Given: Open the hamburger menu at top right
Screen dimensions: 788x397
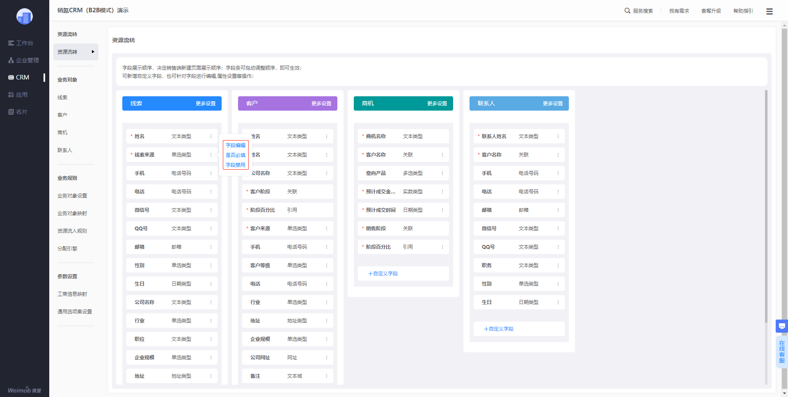Looking at the screenshot, I should 769,11.
